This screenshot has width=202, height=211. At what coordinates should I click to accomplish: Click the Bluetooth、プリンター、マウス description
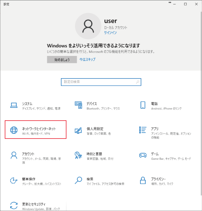point(103,109)
